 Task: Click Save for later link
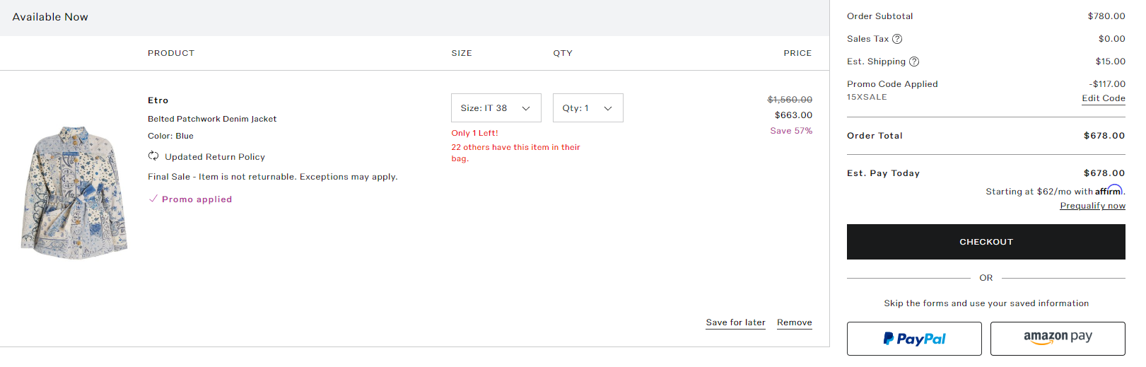click(x=735, y=322)
